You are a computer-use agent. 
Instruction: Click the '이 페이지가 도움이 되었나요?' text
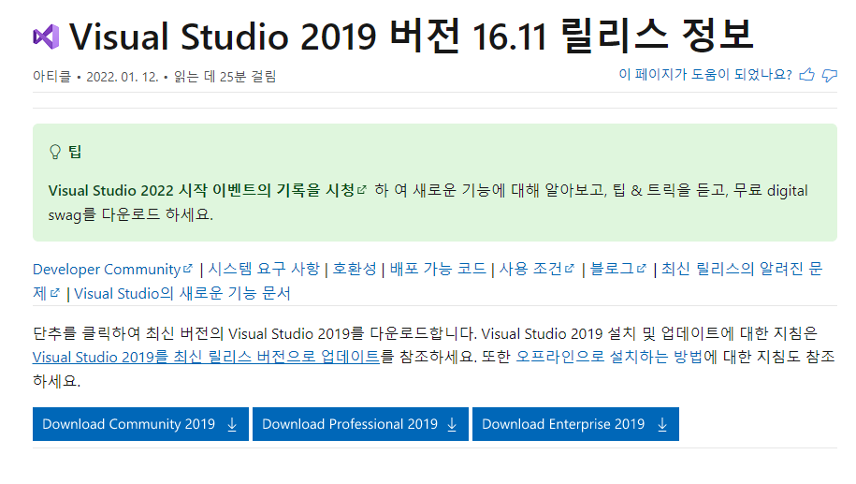(x=705, y=75)
